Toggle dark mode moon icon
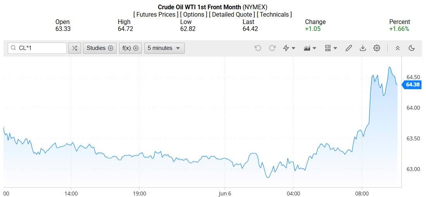Screen dimensions: 426x197 tap(412, 48)
